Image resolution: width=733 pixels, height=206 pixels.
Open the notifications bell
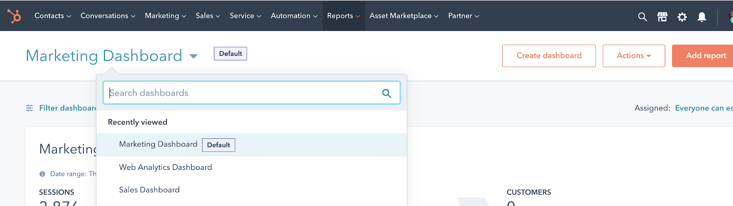[702, 17]
